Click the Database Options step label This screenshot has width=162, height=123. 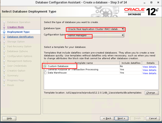(x=17, y=51)
